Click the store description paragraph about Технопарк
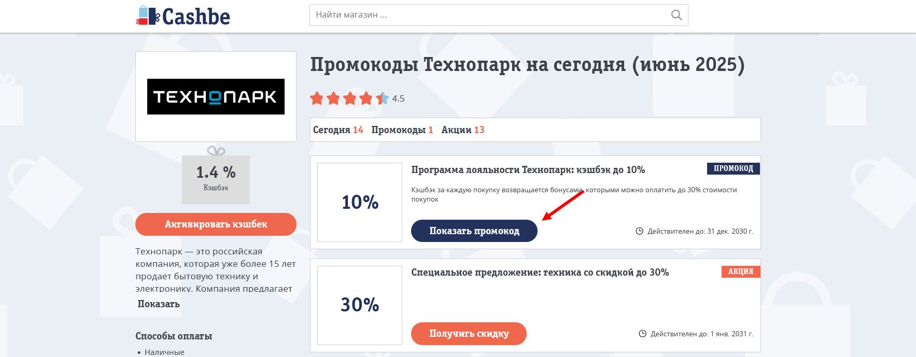The width and height of the screenshot is (916, 357). click(216, 269)
